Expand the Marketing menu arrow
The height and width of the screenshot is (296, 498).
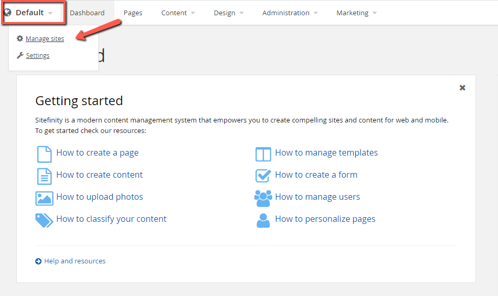coord(375,13)
